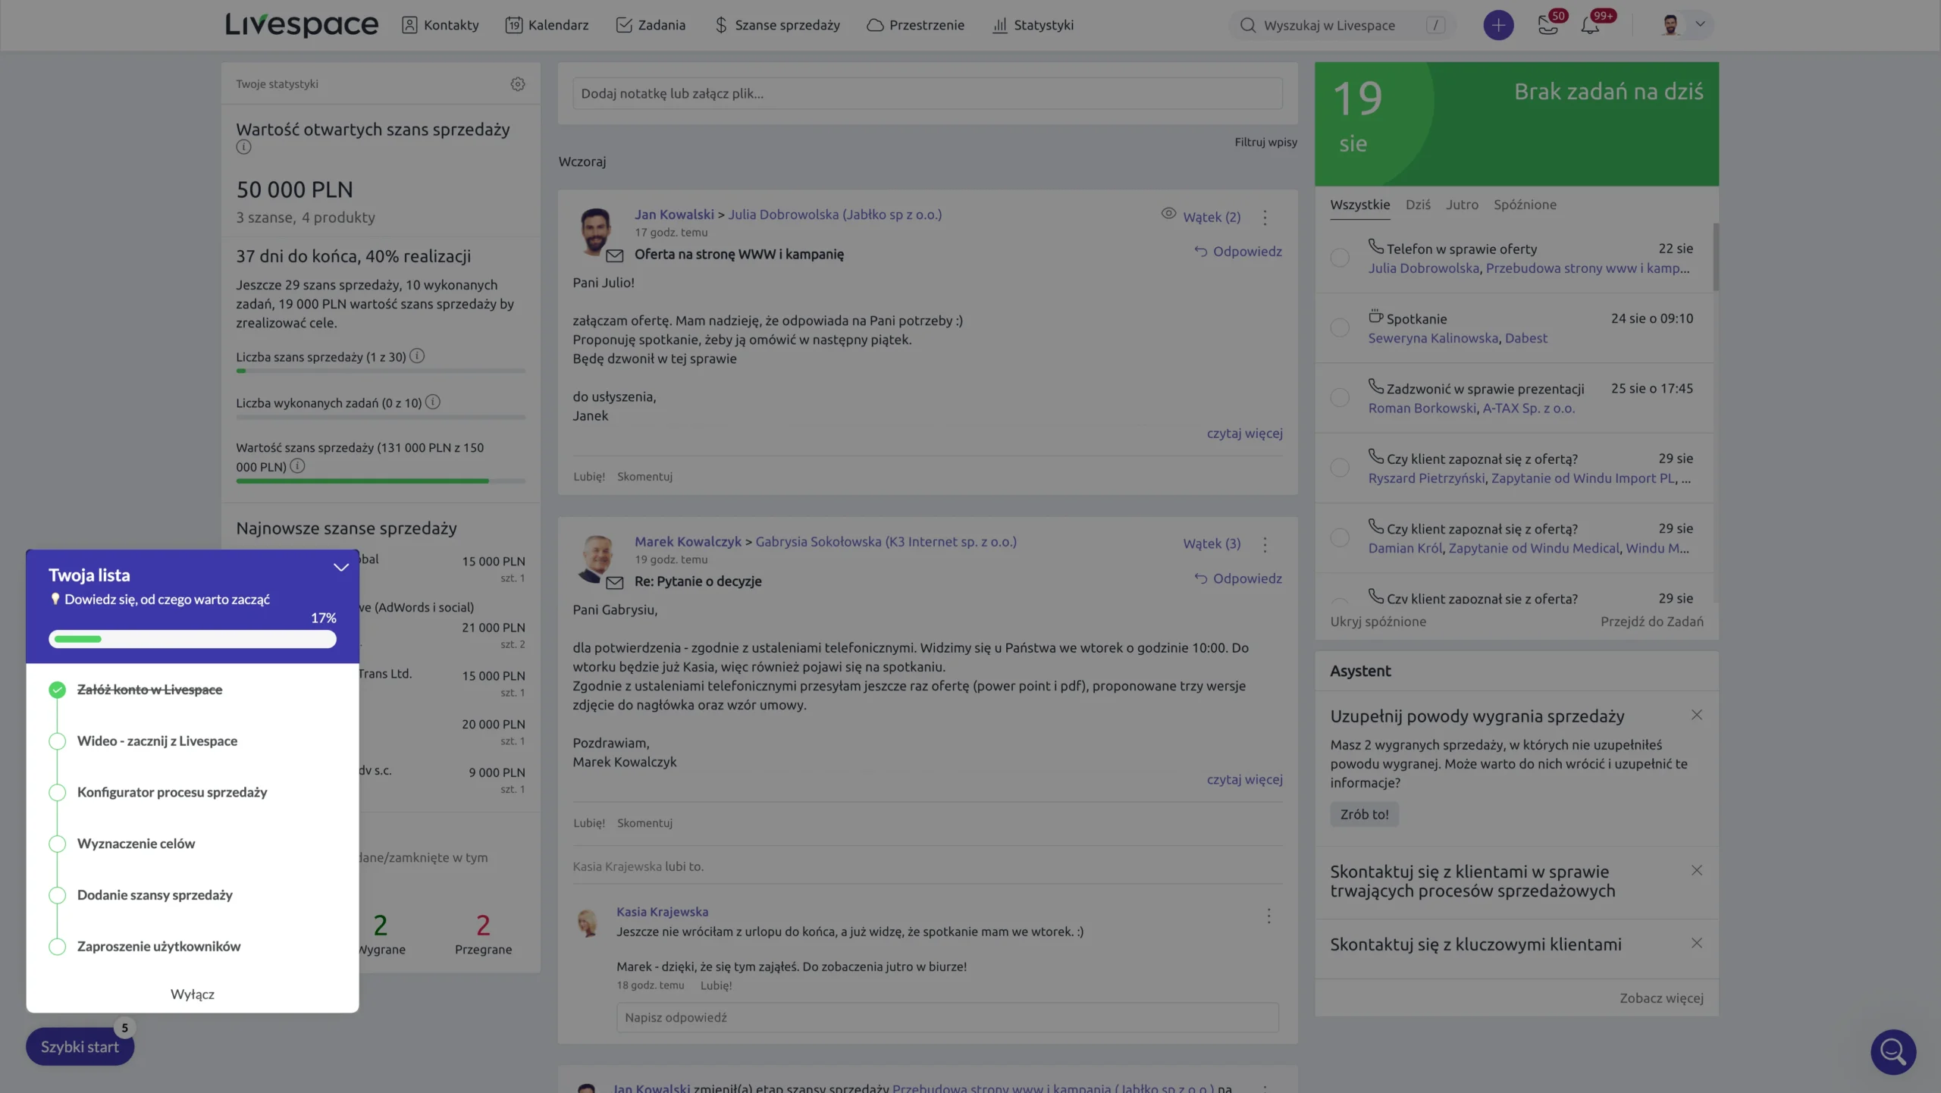
Task: Click Napisz odpowiedź reply field
Action: 947,1017
